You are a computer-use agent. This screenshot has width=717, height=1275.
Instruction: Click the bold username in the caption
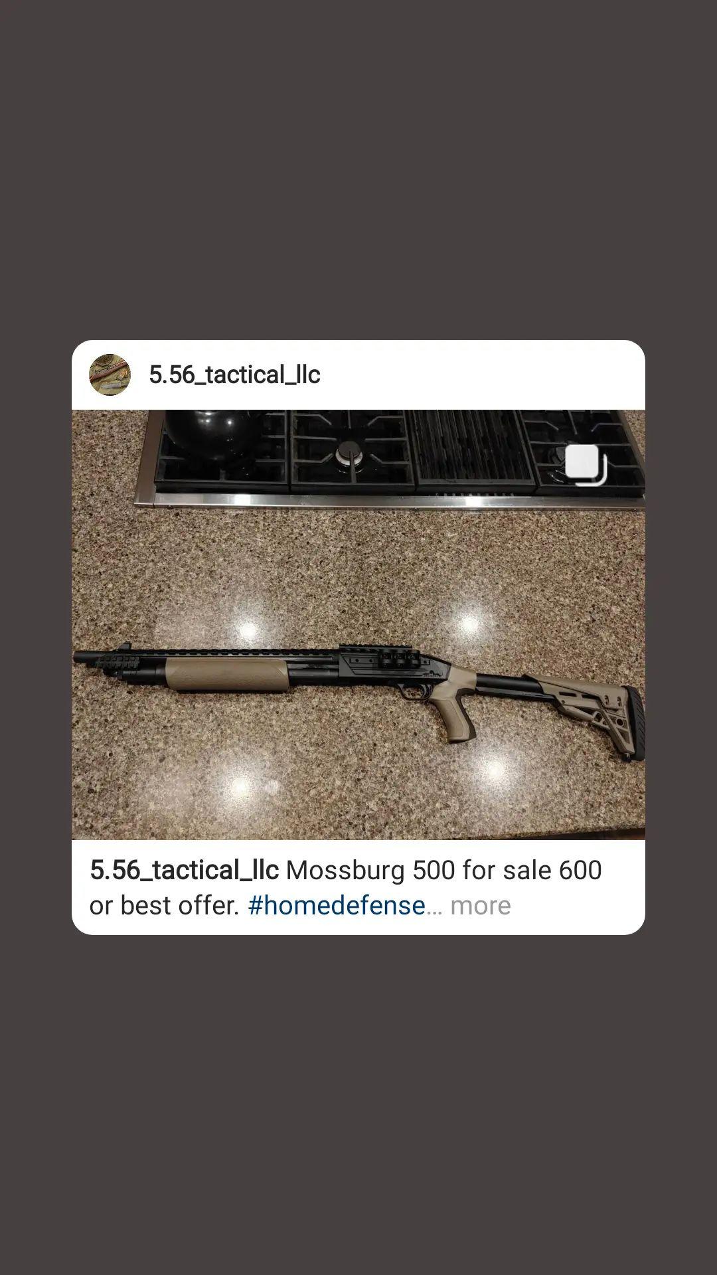(184, 870)
